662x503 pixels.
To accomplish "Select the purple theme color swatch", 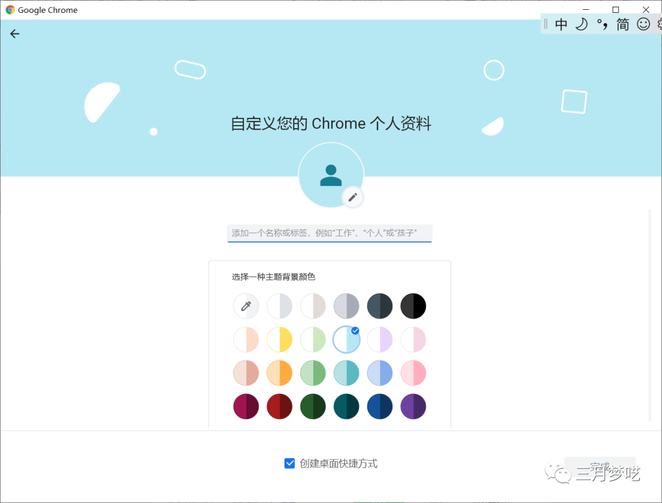I will pos(413,406).
